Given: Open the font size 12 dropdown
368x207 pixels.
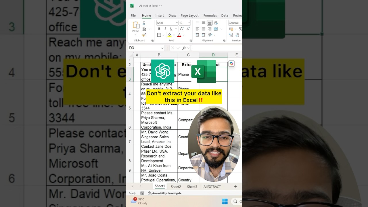Looking at the screenshot, I should click(189, 23).
